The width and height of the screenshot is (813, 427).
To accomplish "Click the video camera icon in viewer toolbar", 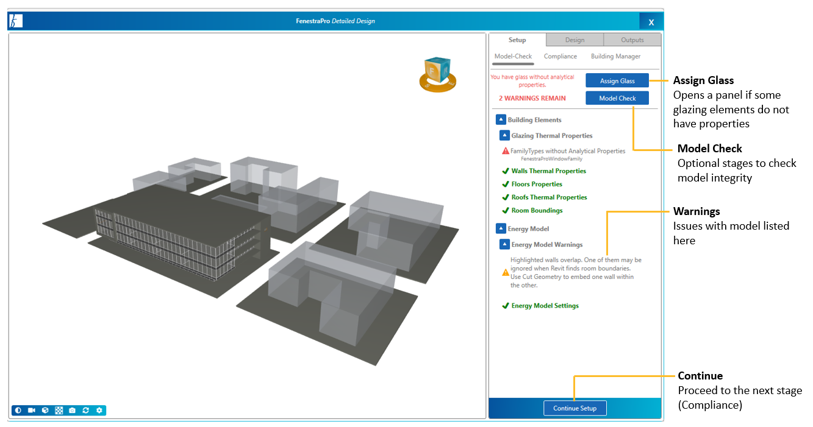I will pos(32,411).
